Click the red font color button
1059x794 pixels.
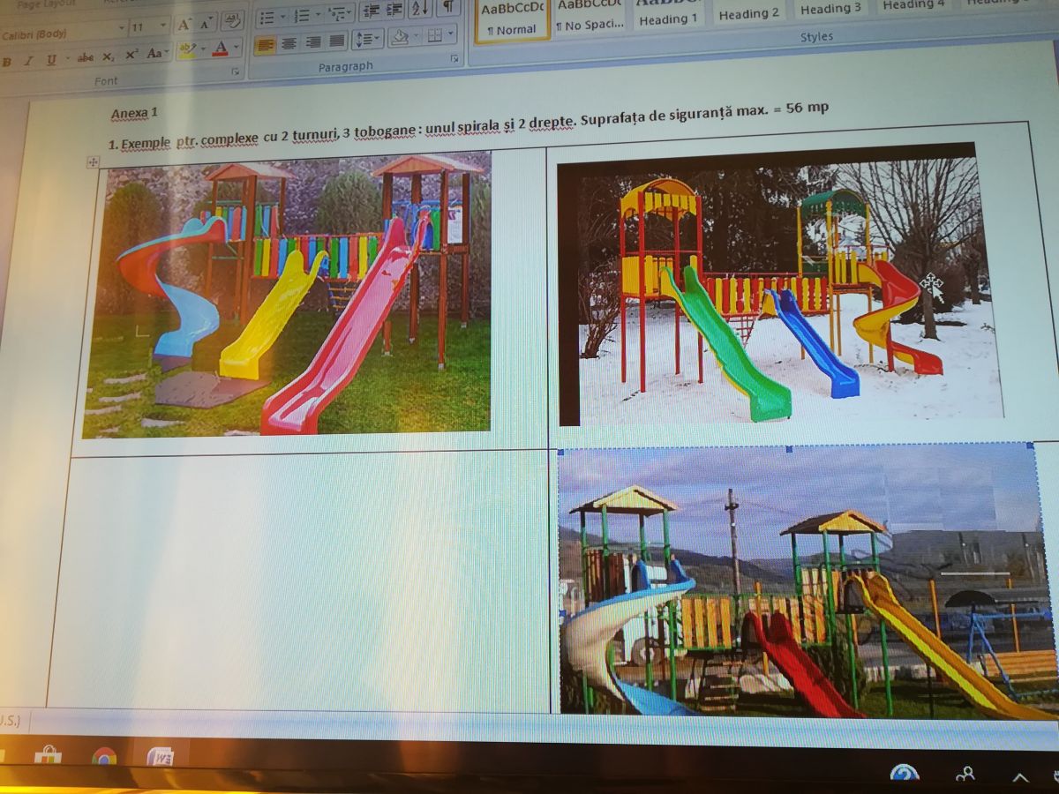pyautogui.click(x=220, y=49)
